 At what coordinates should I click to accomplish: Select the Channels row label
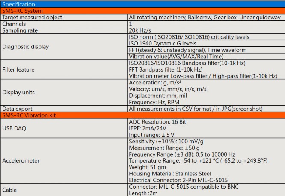pyautogui.click(x=14, y=24)
